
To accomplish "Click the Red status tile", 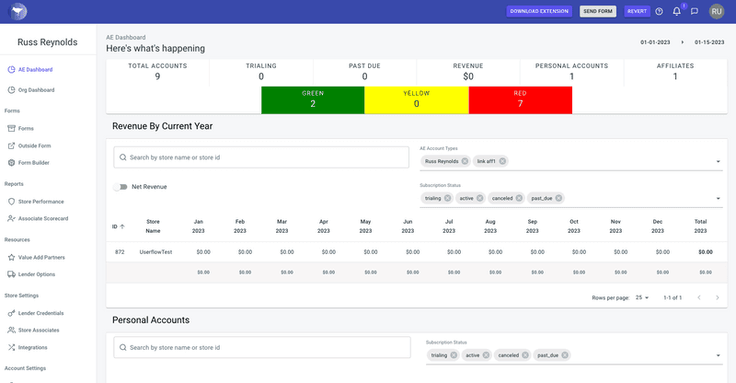I will (520, 99).
